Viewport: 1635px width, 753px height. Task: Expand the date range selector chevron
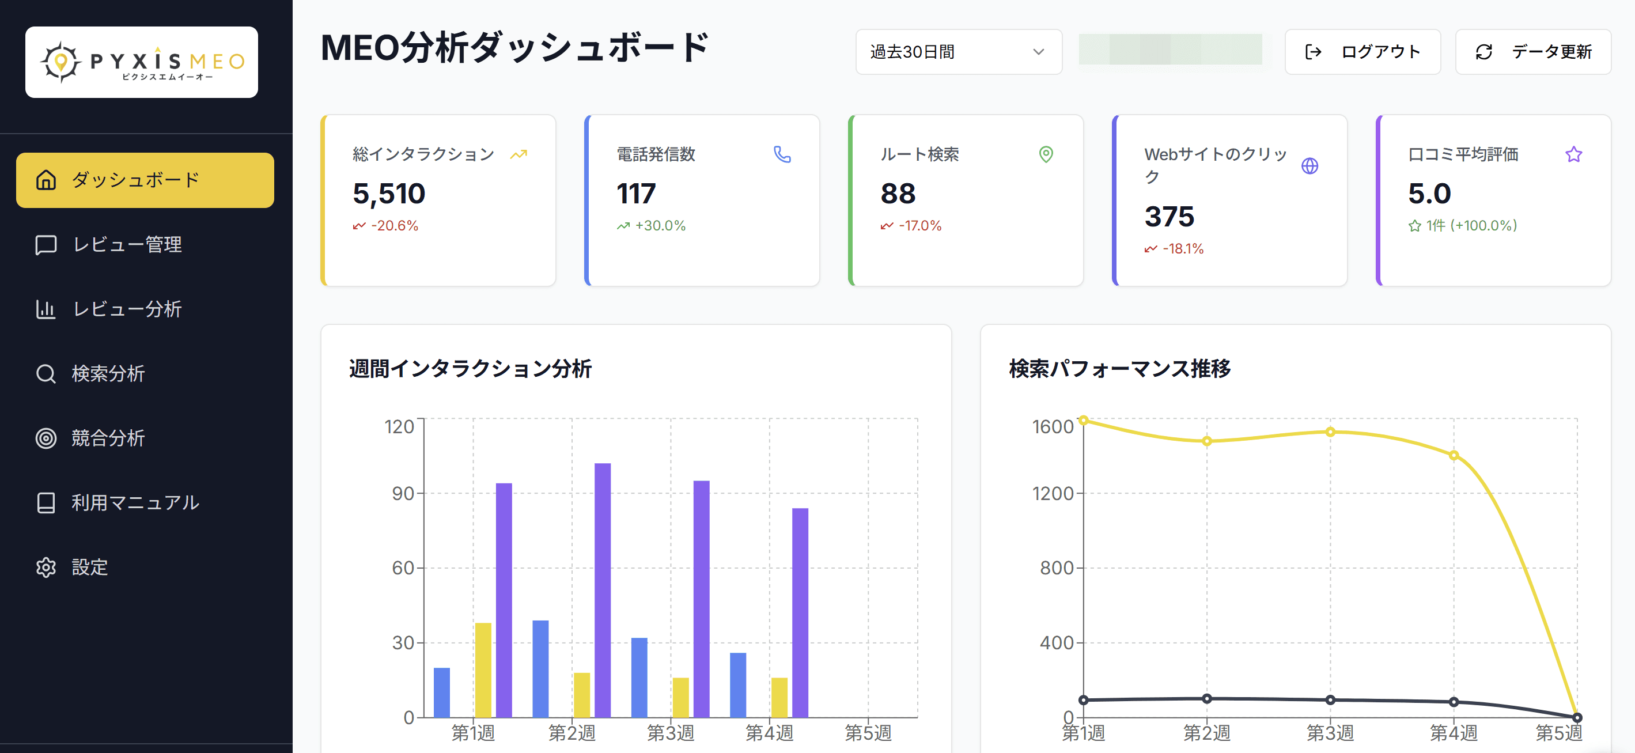click(1038, 52)
